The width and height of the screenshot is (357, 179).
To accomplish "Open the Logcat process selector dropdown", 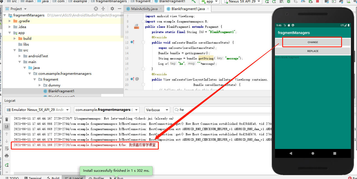I will (107, 110).
